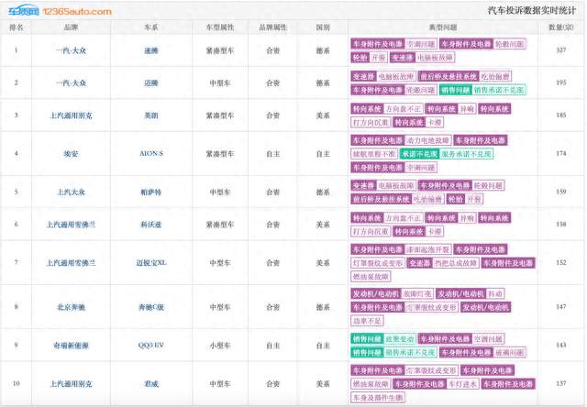Click the 数量(宗) column header

point(560,27)
